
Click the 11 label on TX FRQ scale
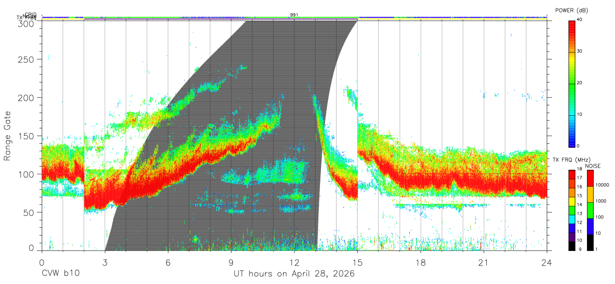580,231
